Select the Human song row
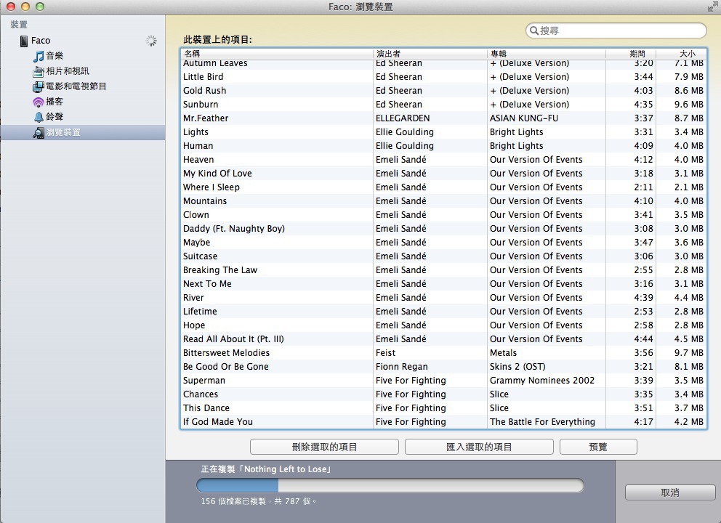Image resolution: width=721 pixels, height=523 pixels. click(x=444, y=146)
